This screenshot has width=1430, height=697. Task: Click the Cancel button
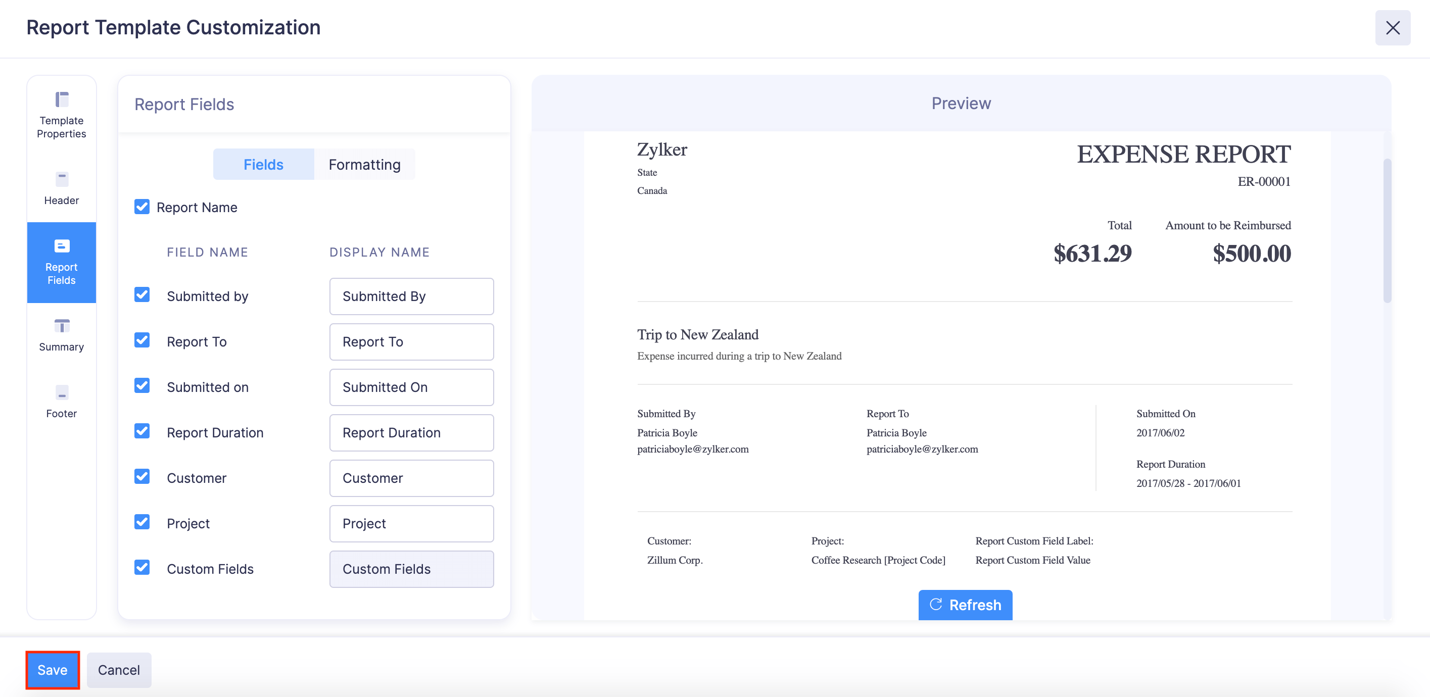coord(119,670)
